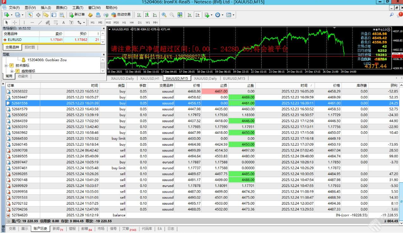Select the text label 'A' tool

pyautogui.click(x=63, y=22)
